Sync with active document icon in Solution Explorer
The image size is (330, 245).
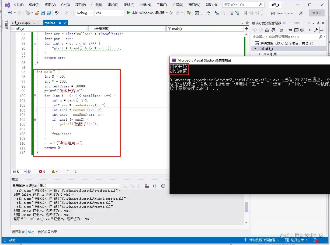point(290,30)
